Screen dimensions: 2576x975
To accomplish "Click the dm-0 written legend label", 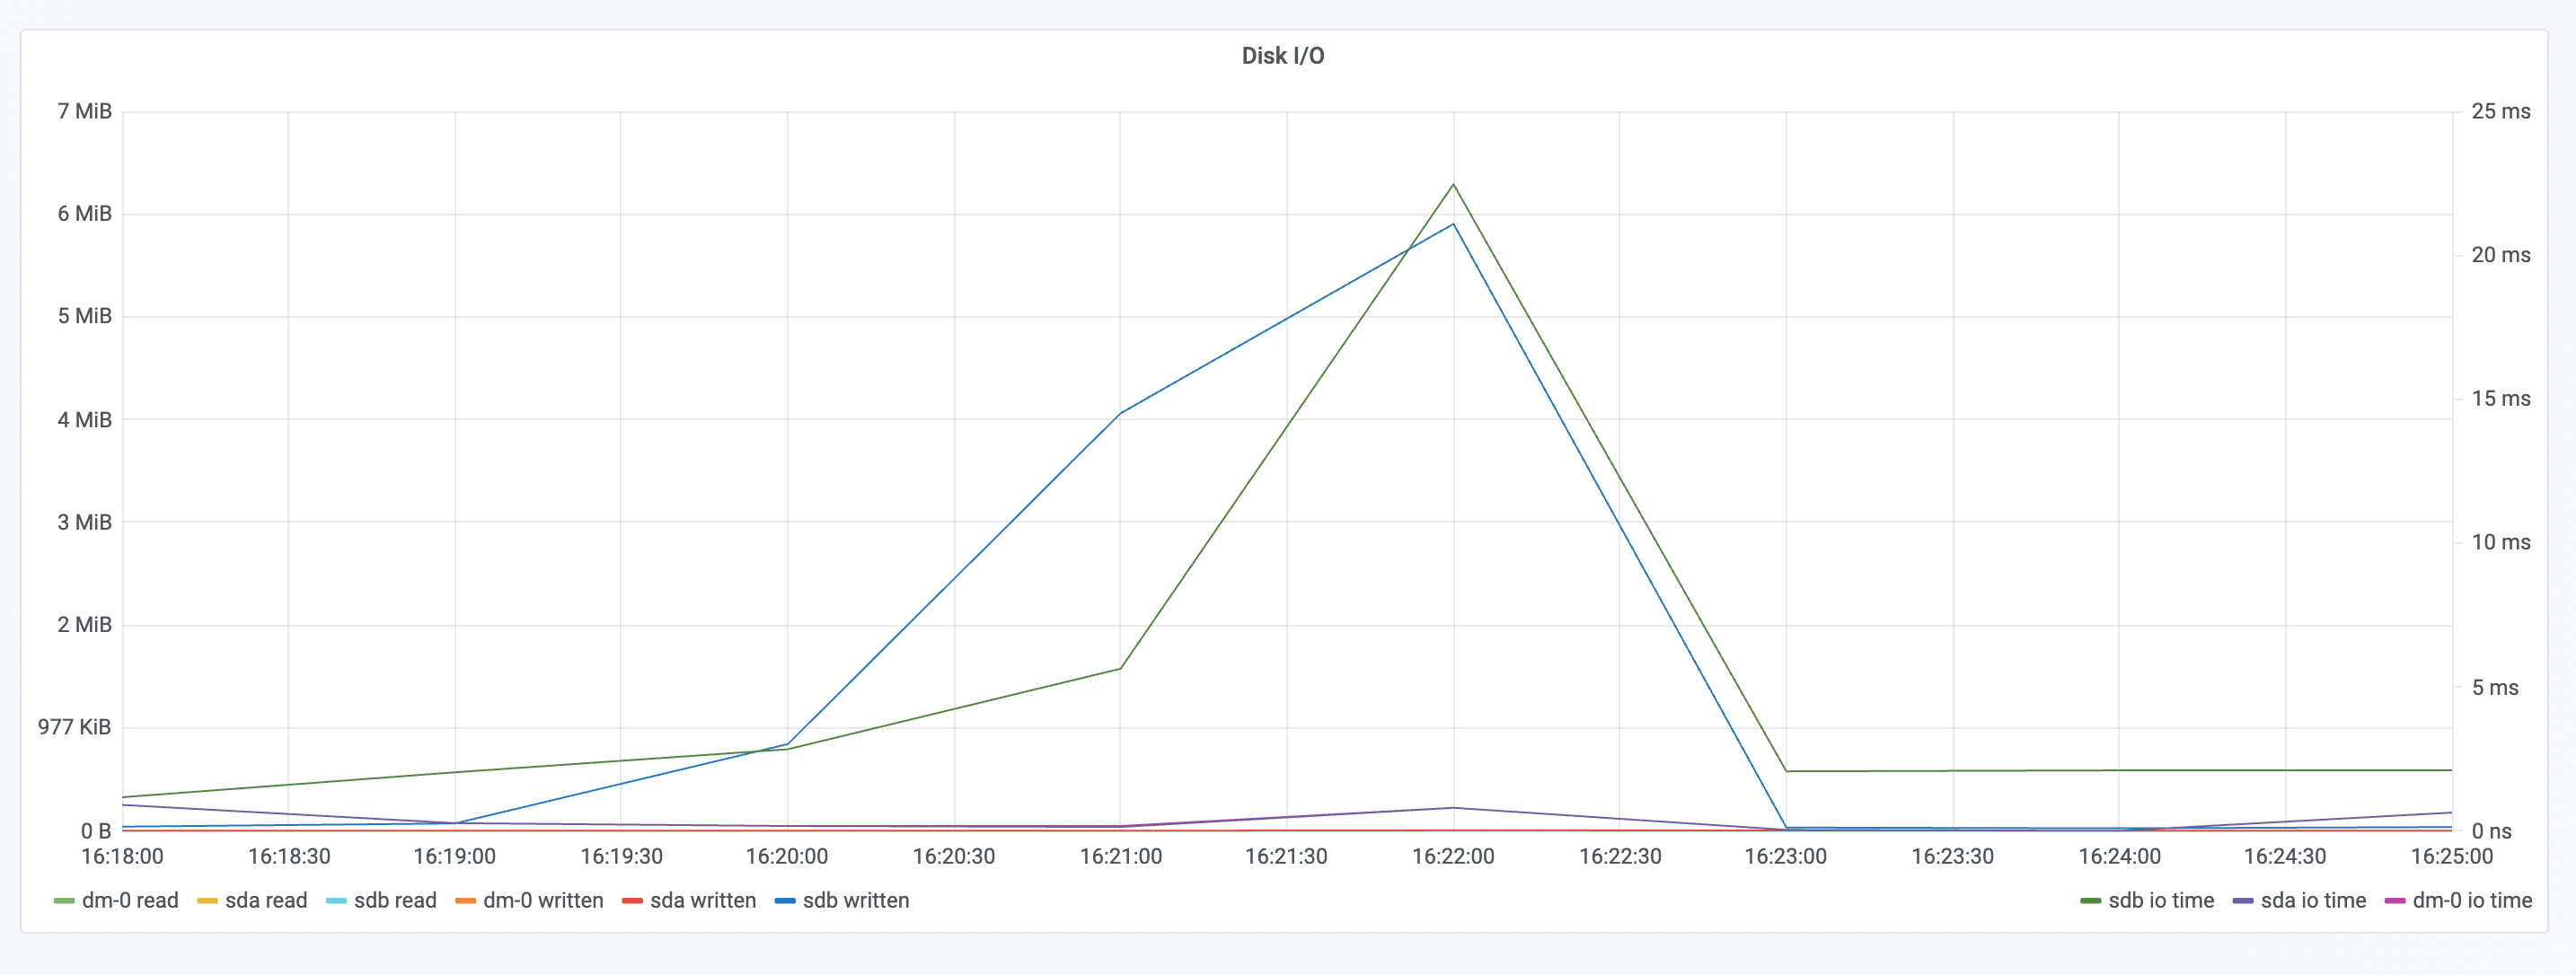I will coord(543,901).
